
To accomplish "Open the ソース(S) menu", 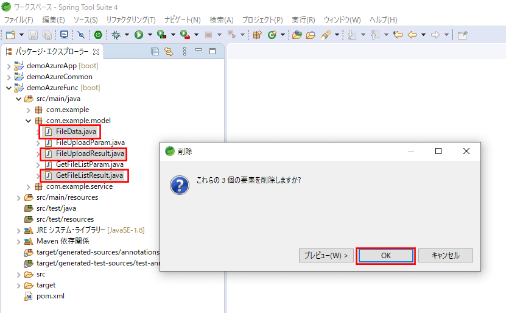I will point(85,20).
